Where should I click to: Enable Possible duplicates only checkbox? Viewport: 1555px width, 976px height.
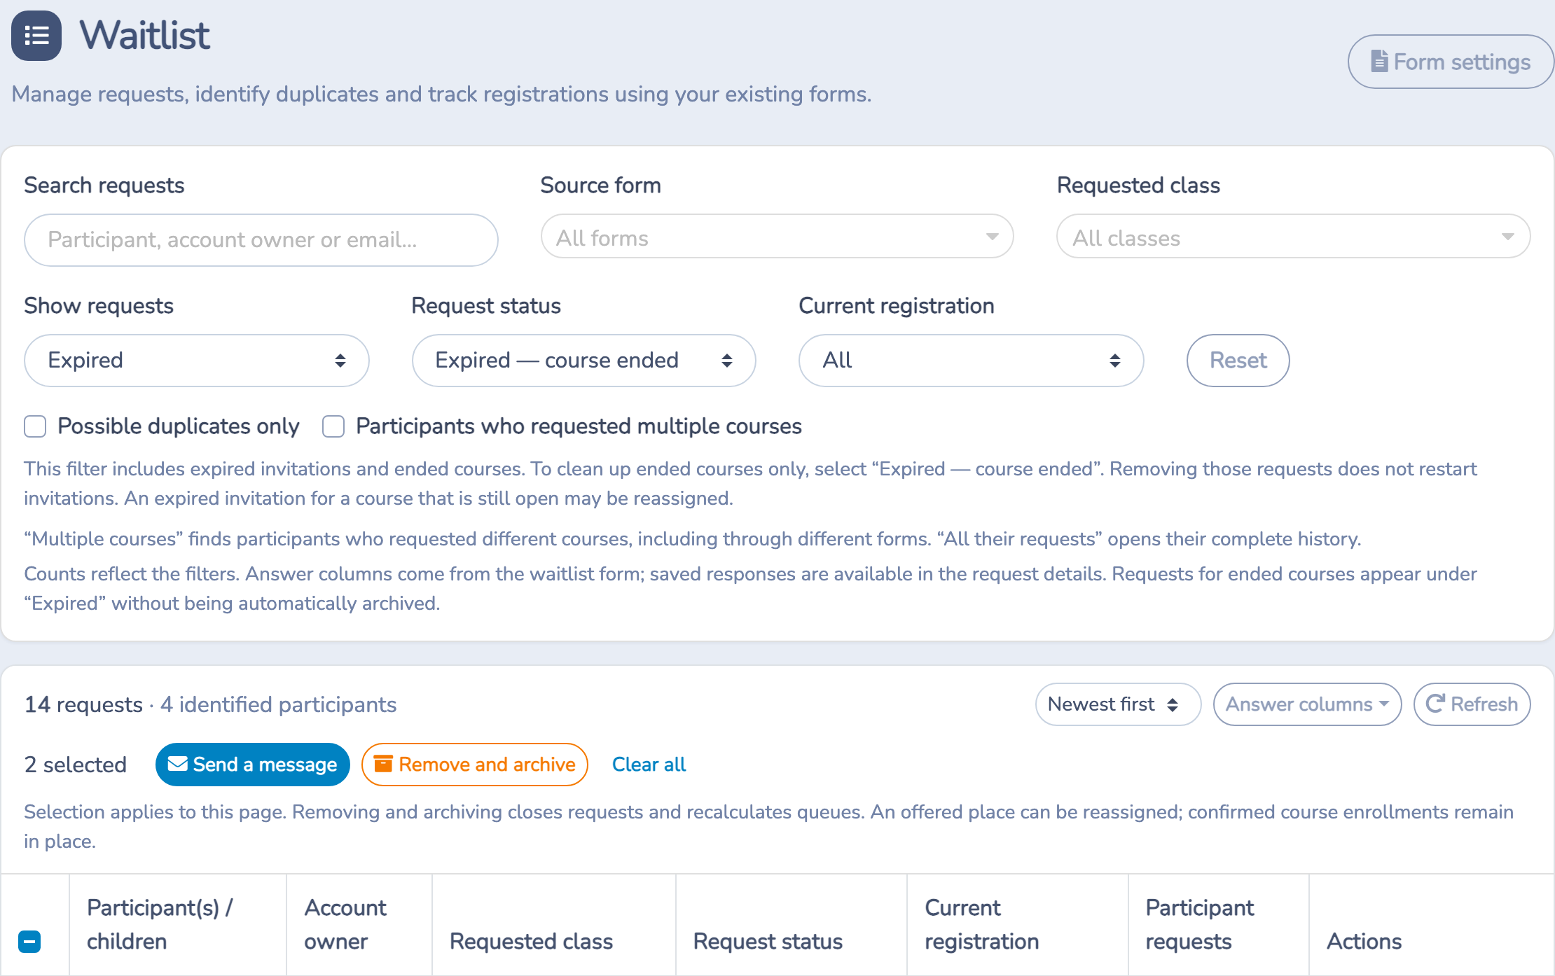(x=35, y=426)
